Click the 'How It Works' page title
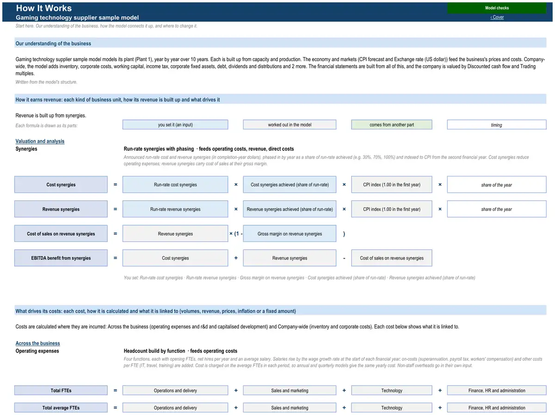 tap(44, 8)
